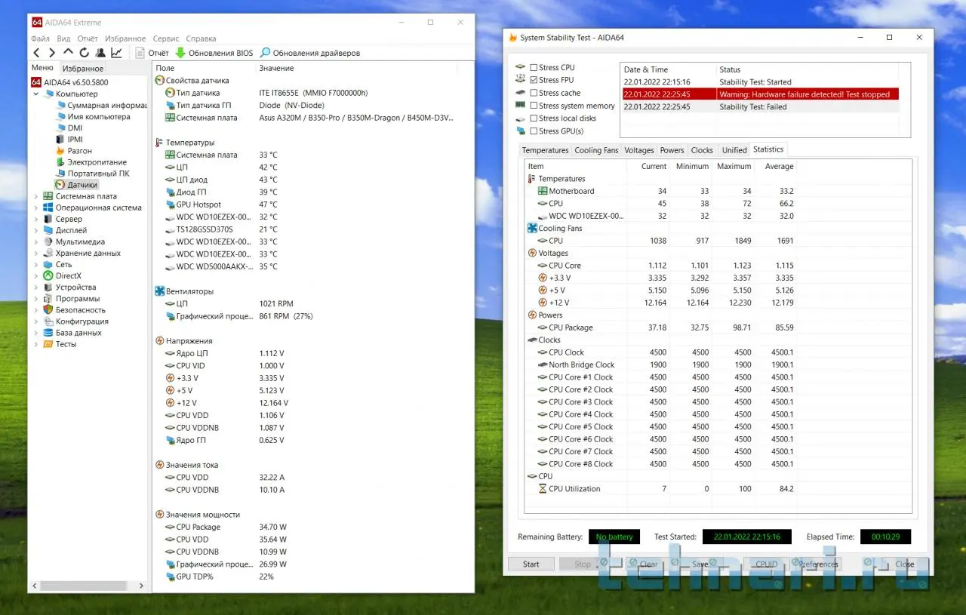Screen dimensions: 966x615
Task: Click the Температуры thermometer icon in sensor list
Action: [x=159, y=143]
